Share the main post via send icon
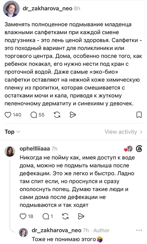 tap(73, 115)
